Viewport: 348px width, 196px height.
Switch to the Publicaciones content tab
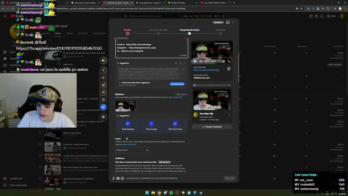(100, 33)
